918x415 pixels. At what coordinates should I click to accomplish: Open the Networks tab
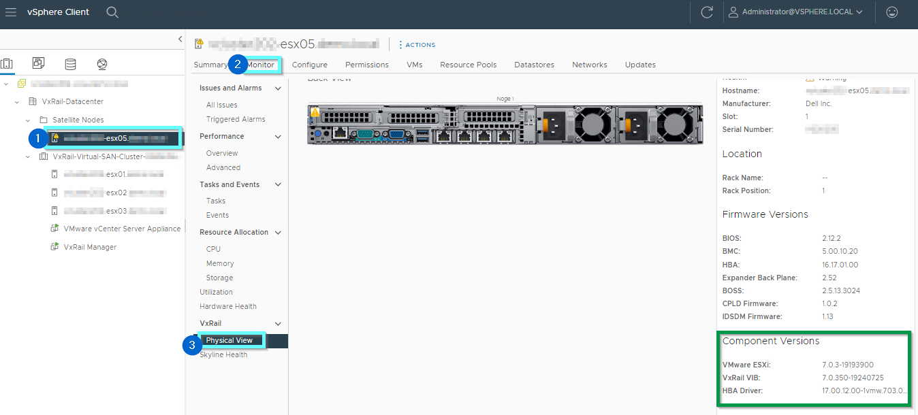(x=590, y=65)
